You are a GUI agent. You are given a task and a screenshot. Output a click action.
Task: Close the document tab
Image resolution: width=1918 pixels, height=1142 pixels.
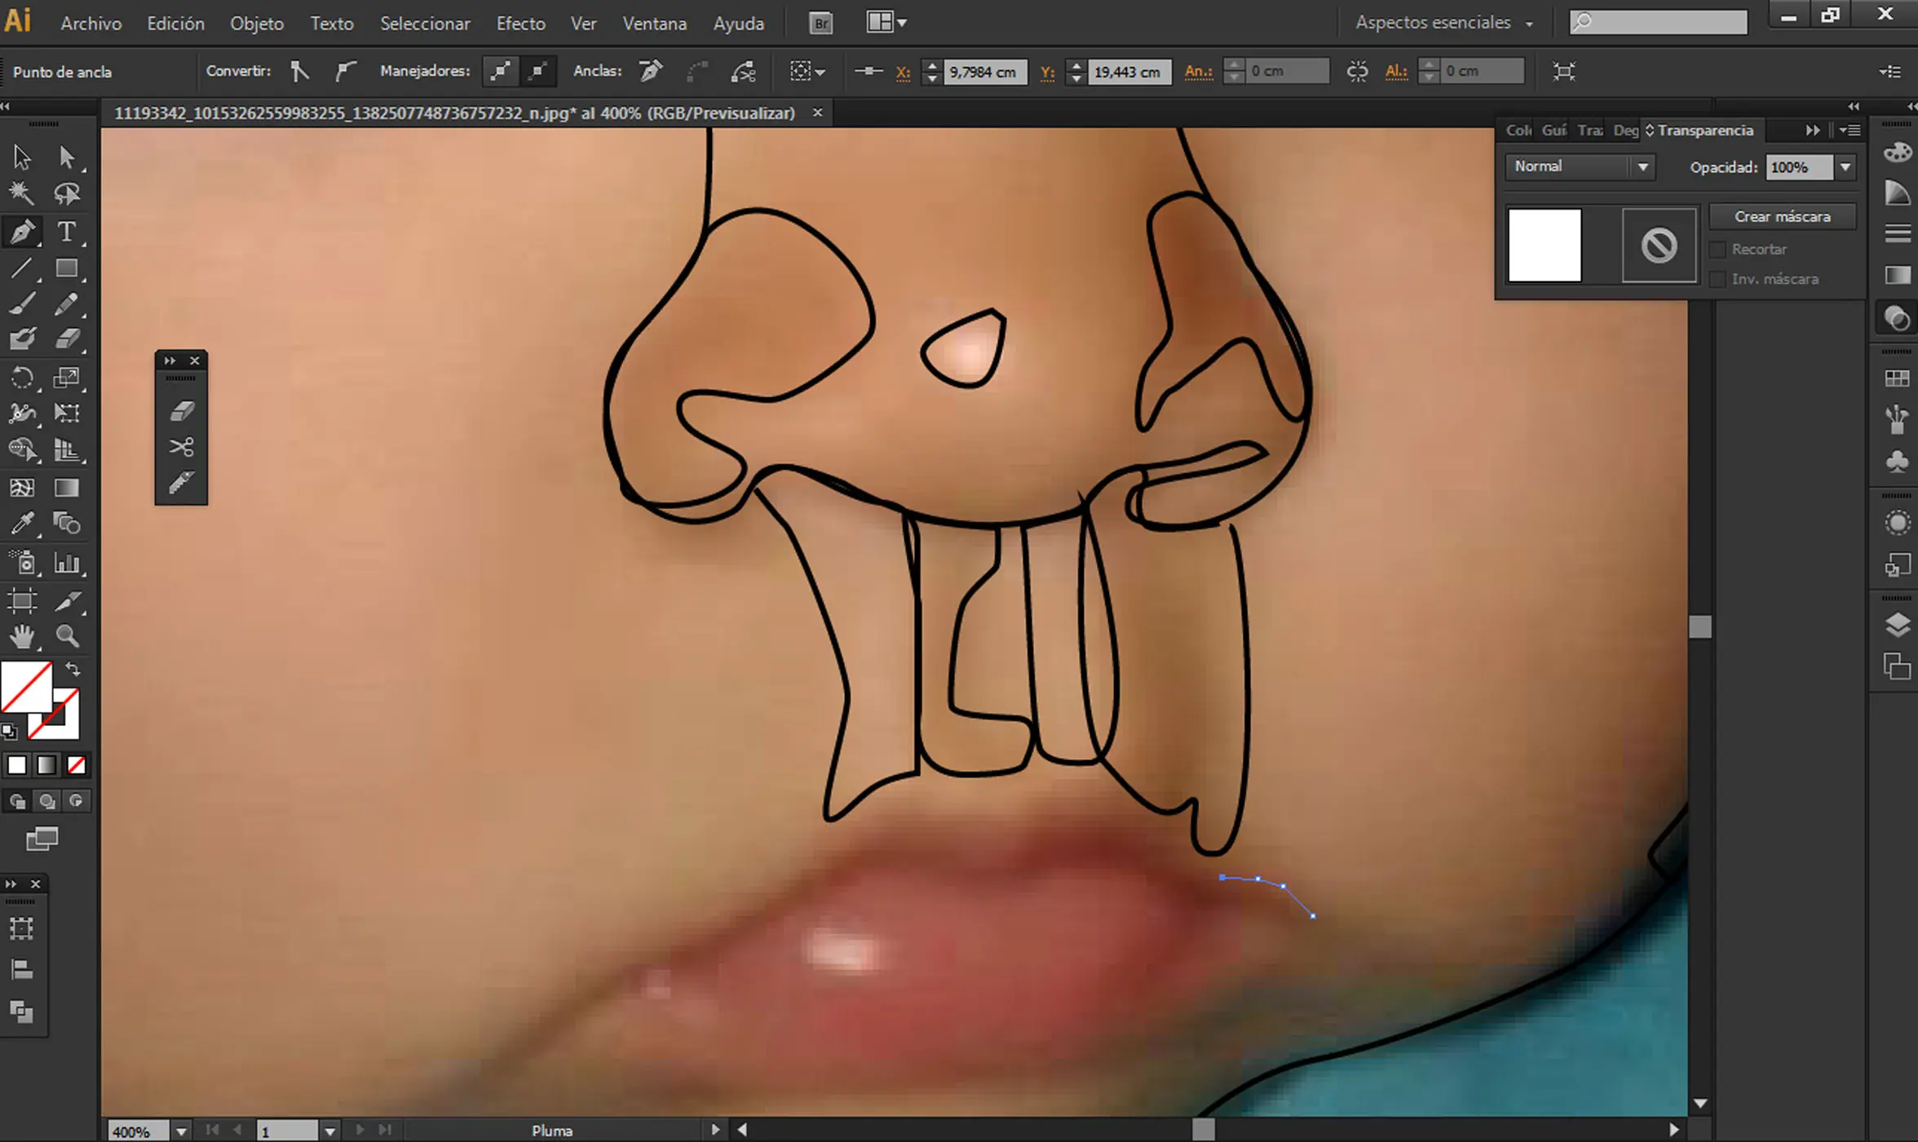coord(818,113)
